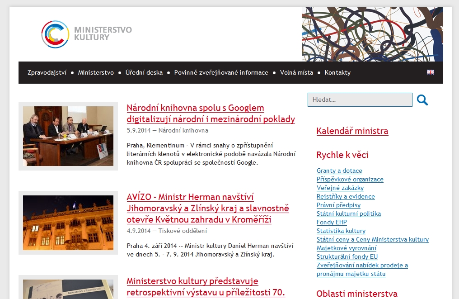Open the Národní knihovna Google article thumbnail
This screenshot has width=459, height=299.
[68, 136]
